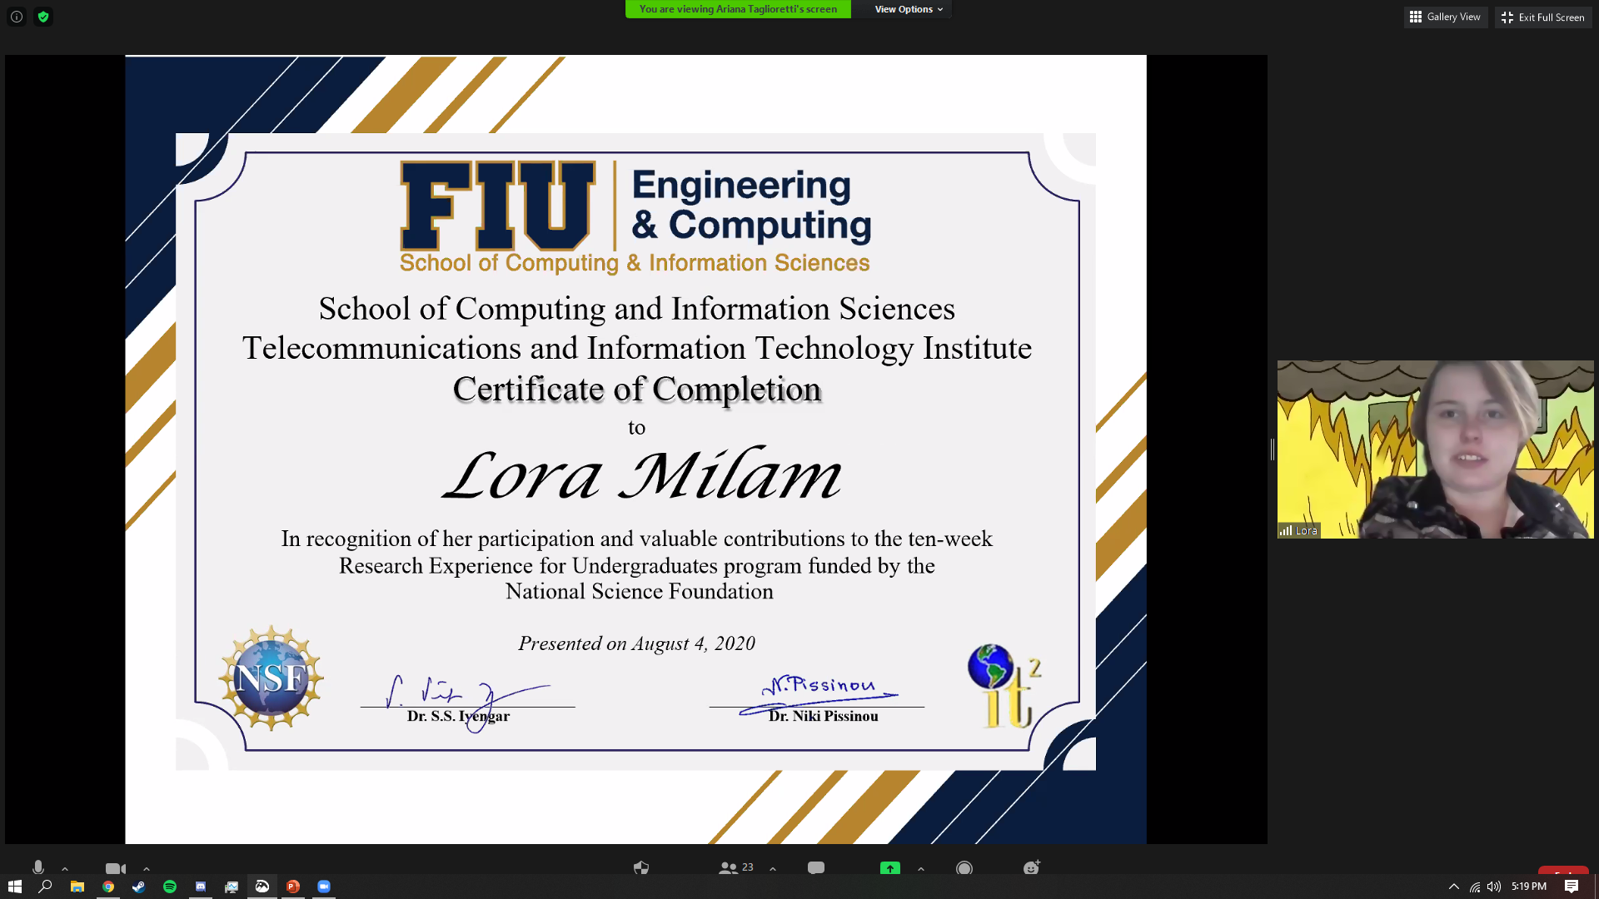
Task: Click the green Share Screen icon
Action: 890,867
